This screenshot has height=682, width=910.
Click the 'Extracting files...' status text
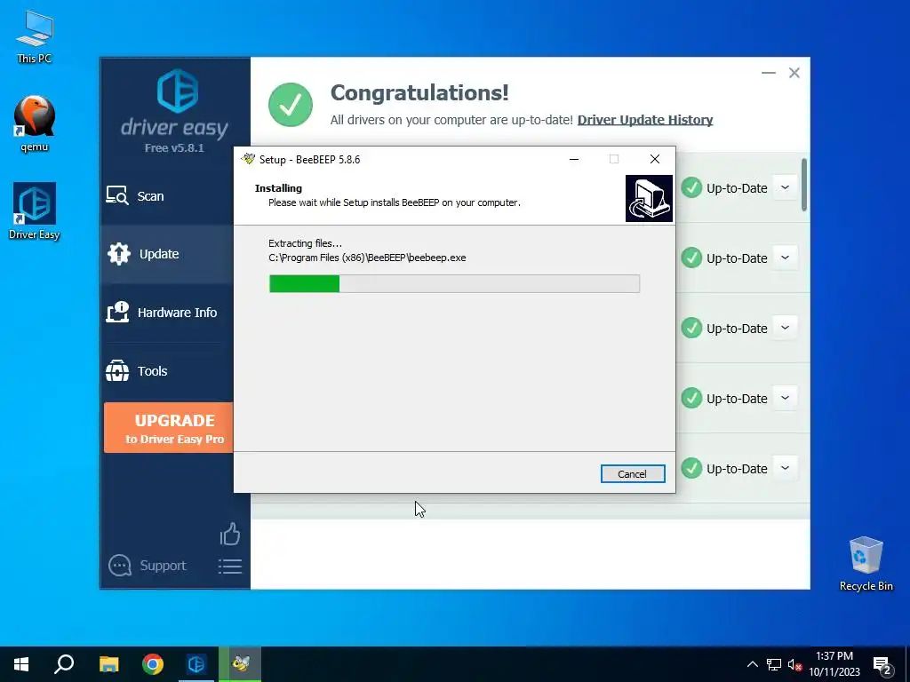[306, 243]
